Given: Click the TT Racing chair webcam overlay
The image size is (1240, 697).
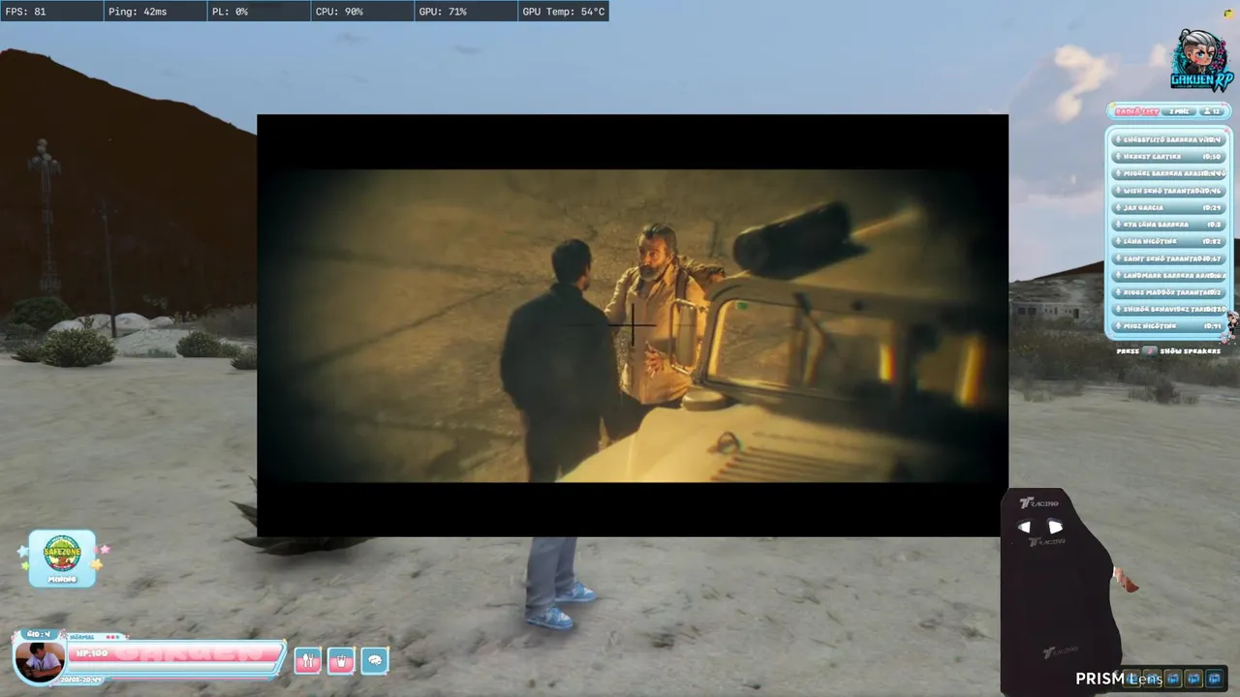Looking at the screenshot, I should 1061,591.
